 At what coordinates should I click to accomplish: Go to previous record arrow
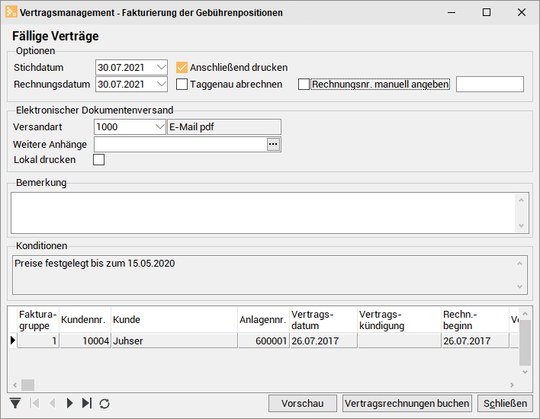53,403
